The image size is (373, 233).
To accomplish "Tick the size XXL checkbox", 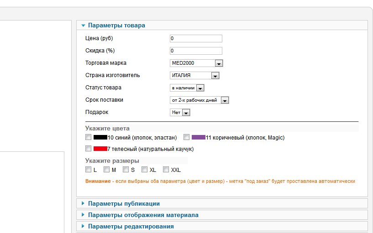I will 166,170.
